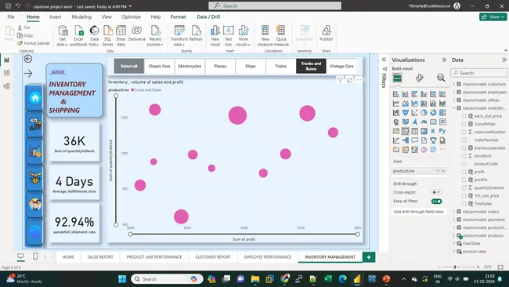509x287 pixels.
Task: Check the each_cost_price field
Action: [x=464, y=116]
